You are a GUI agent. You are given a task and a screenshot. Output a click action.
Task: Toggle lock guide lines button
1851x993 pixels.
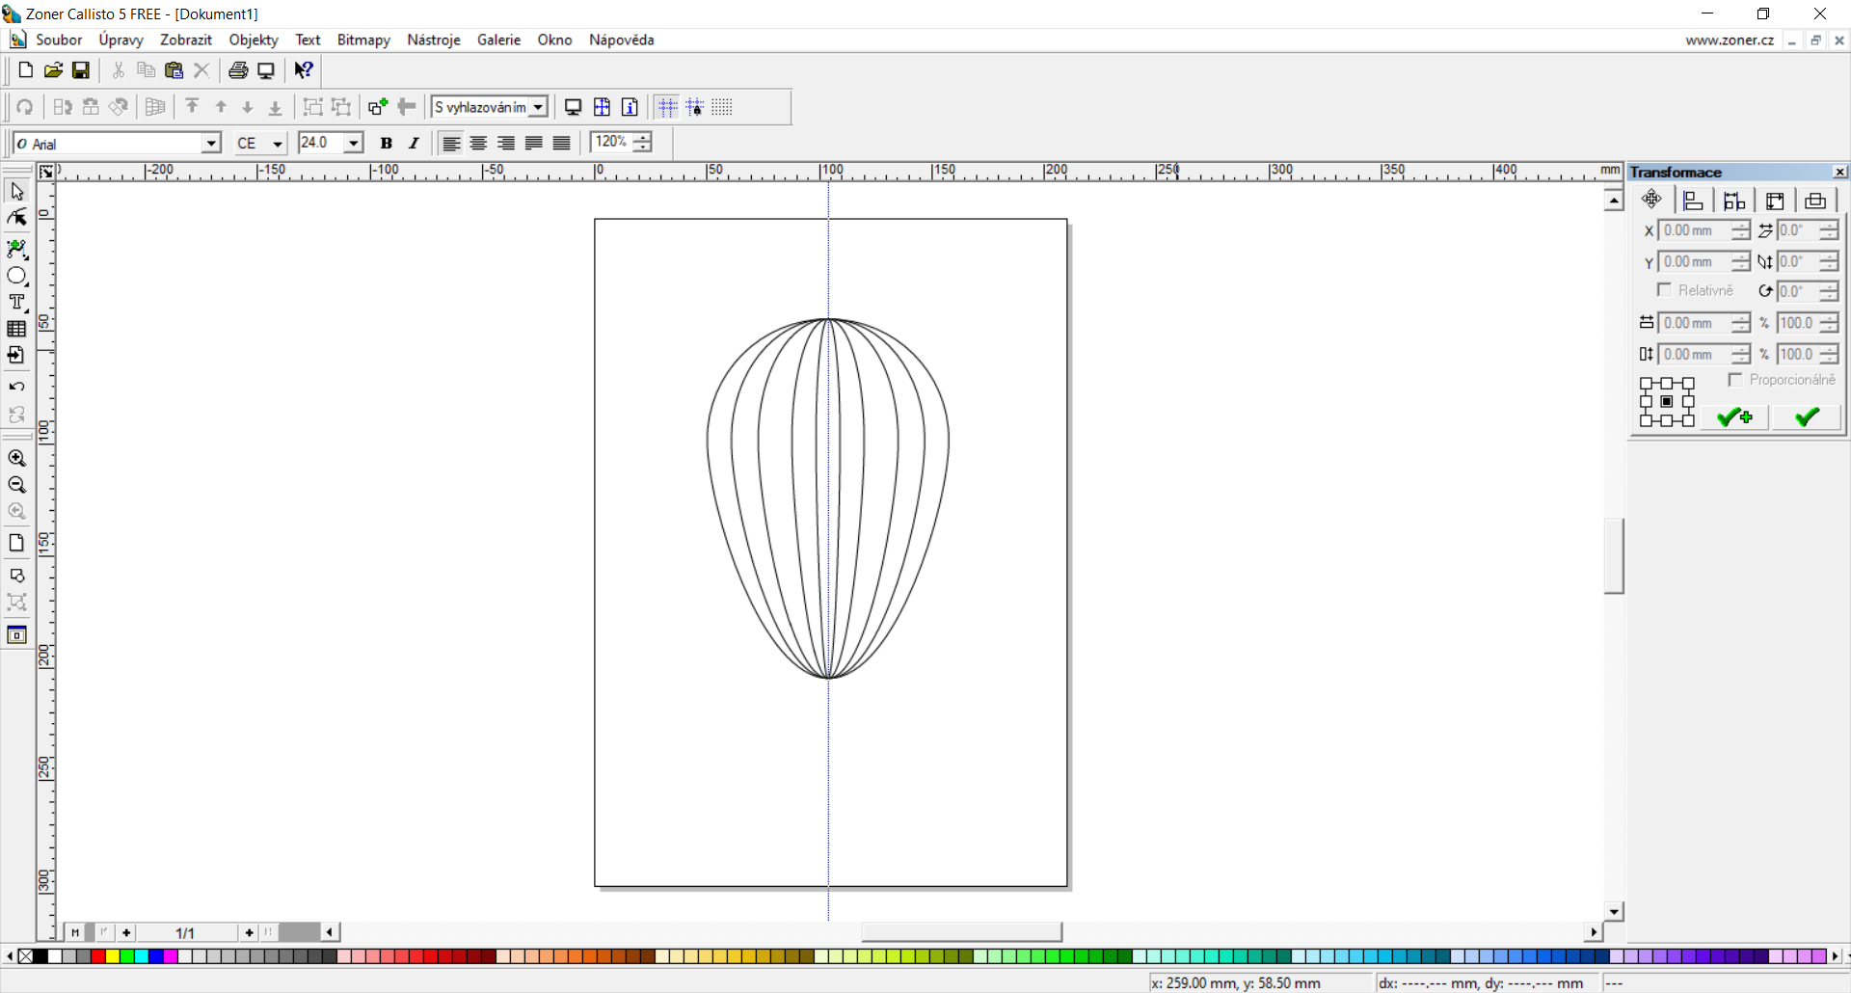[x=695, y=107]
